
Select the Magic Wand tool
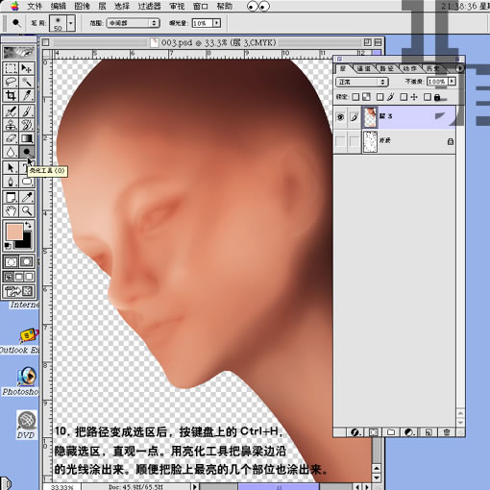[27, 82]
